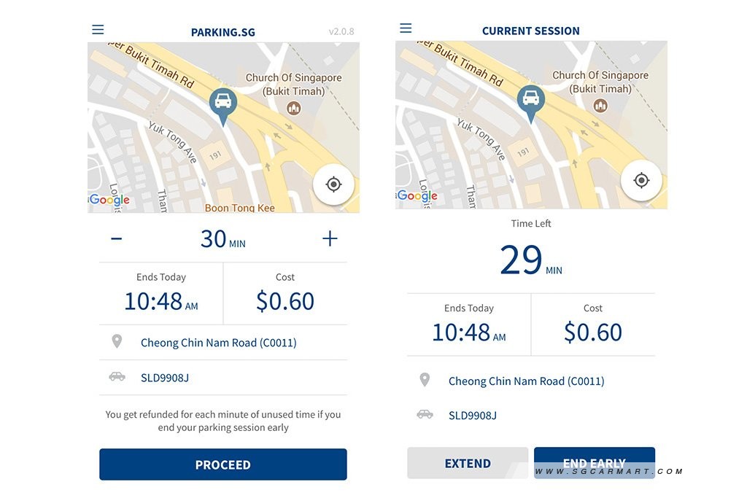Open Google logo link on left map
The image size is (747, 498).
pyautogui.click(x=109, y=200)
